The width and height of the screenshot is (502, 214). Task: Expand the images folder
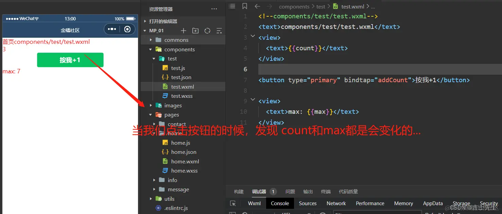pos(151,105)
